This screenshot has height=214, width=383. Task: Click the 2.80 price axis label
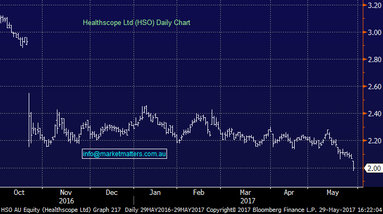(374, 59)
